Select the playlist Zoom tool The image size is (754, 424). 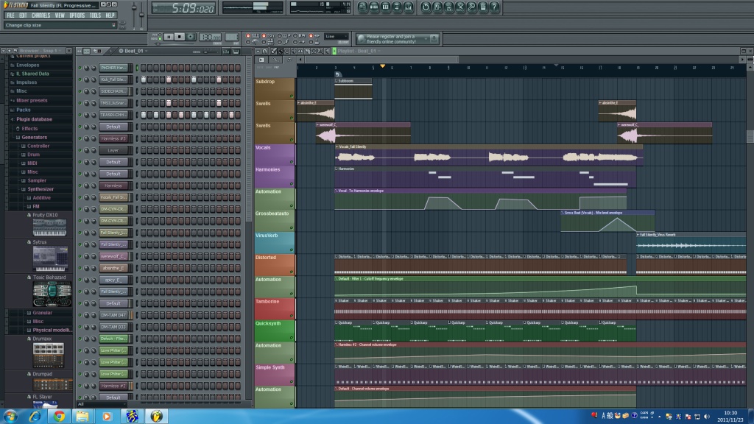320,51
